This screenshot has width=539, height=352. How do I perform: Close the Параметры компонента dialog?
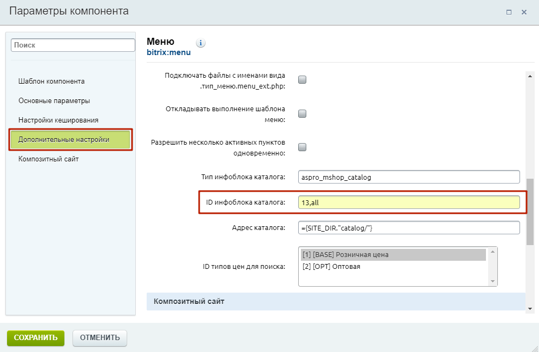click(x=524, y=12)
